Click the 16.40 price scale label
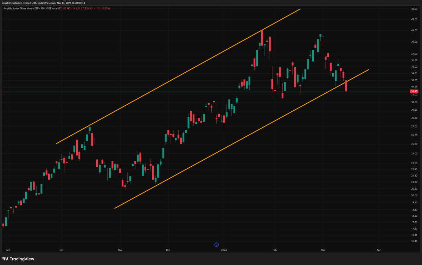The height and width of the screenshot is (265, 422). click(x=414, y=241)
